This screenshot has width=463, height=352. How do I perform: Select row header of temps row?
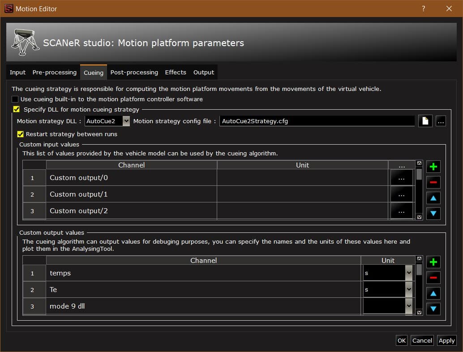click(x=34, y=273)
